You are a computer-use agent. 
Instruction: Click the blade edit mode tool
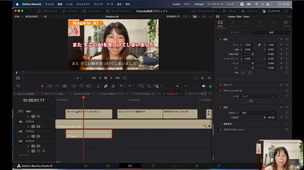tap(65, 86)
